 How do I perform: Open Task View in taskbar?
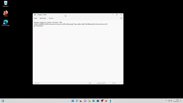[81, 101]
